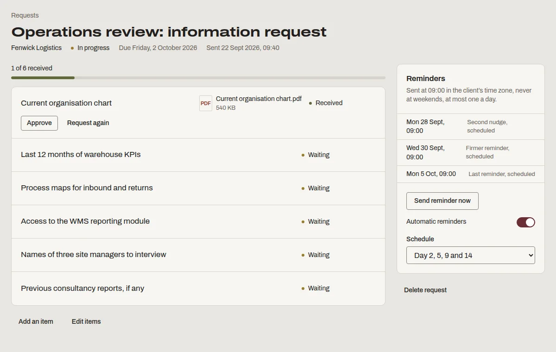Click Edit items
556x352 pixels.
coord(86,321)
